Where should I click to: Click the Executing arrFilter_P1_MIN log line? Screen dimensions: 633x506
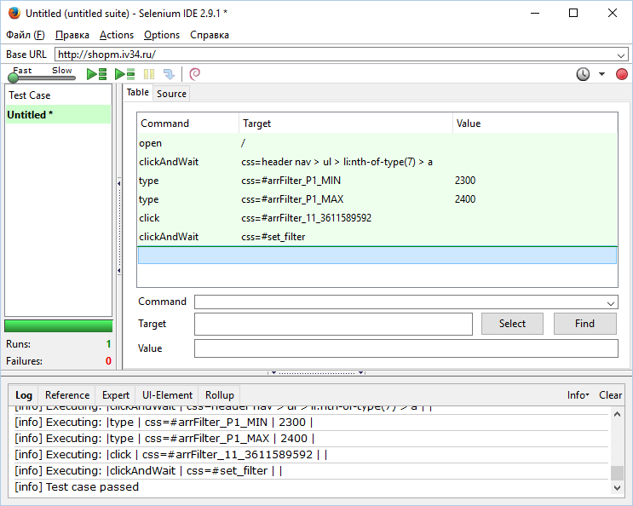tap(164, 423)
